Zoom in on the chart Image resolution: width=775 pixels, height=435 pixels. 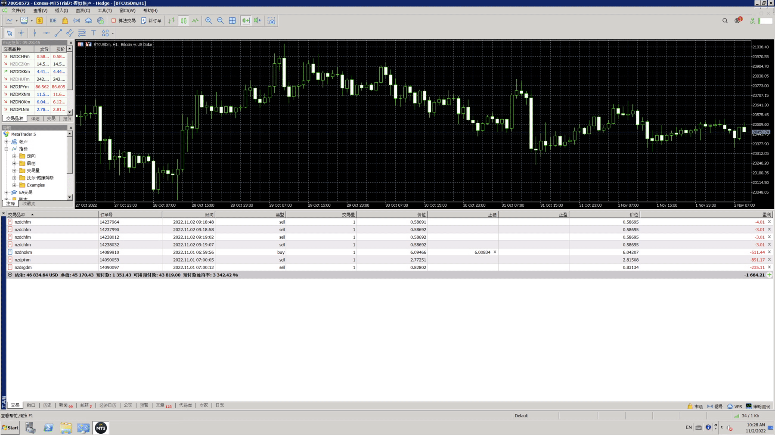click(x=208, y=21)
